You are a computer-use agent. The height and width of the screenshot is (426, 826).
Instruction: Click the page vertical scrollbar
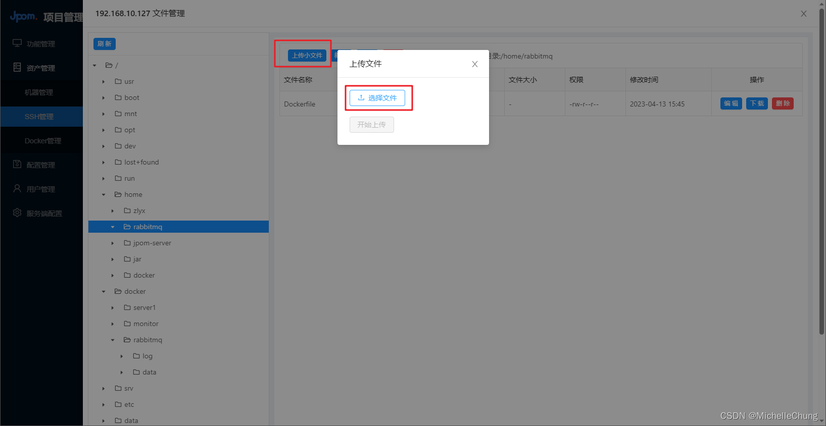coord(822,172)
